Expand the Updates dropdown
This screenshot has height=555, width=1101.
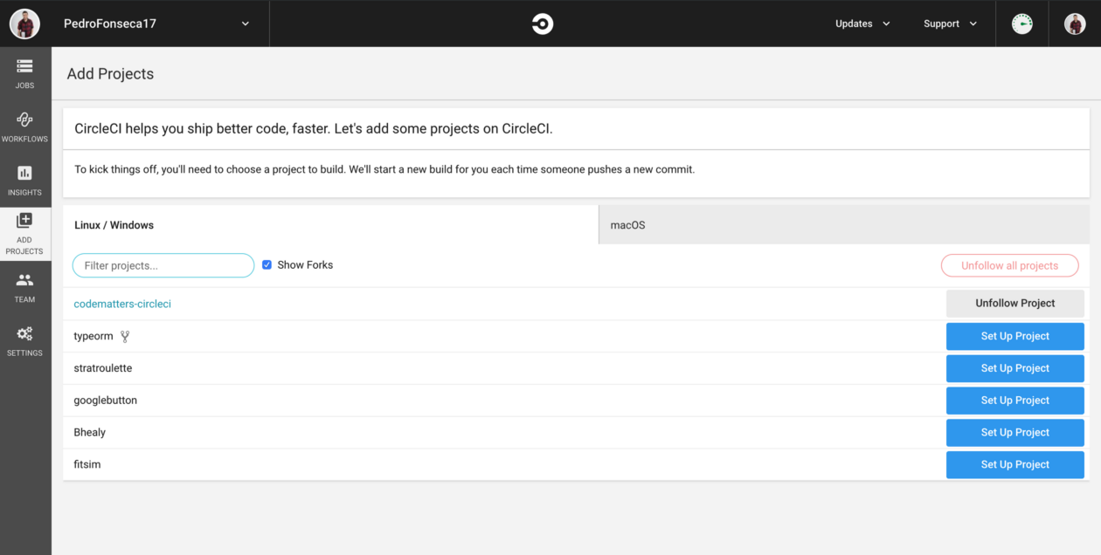pos(862,24)
